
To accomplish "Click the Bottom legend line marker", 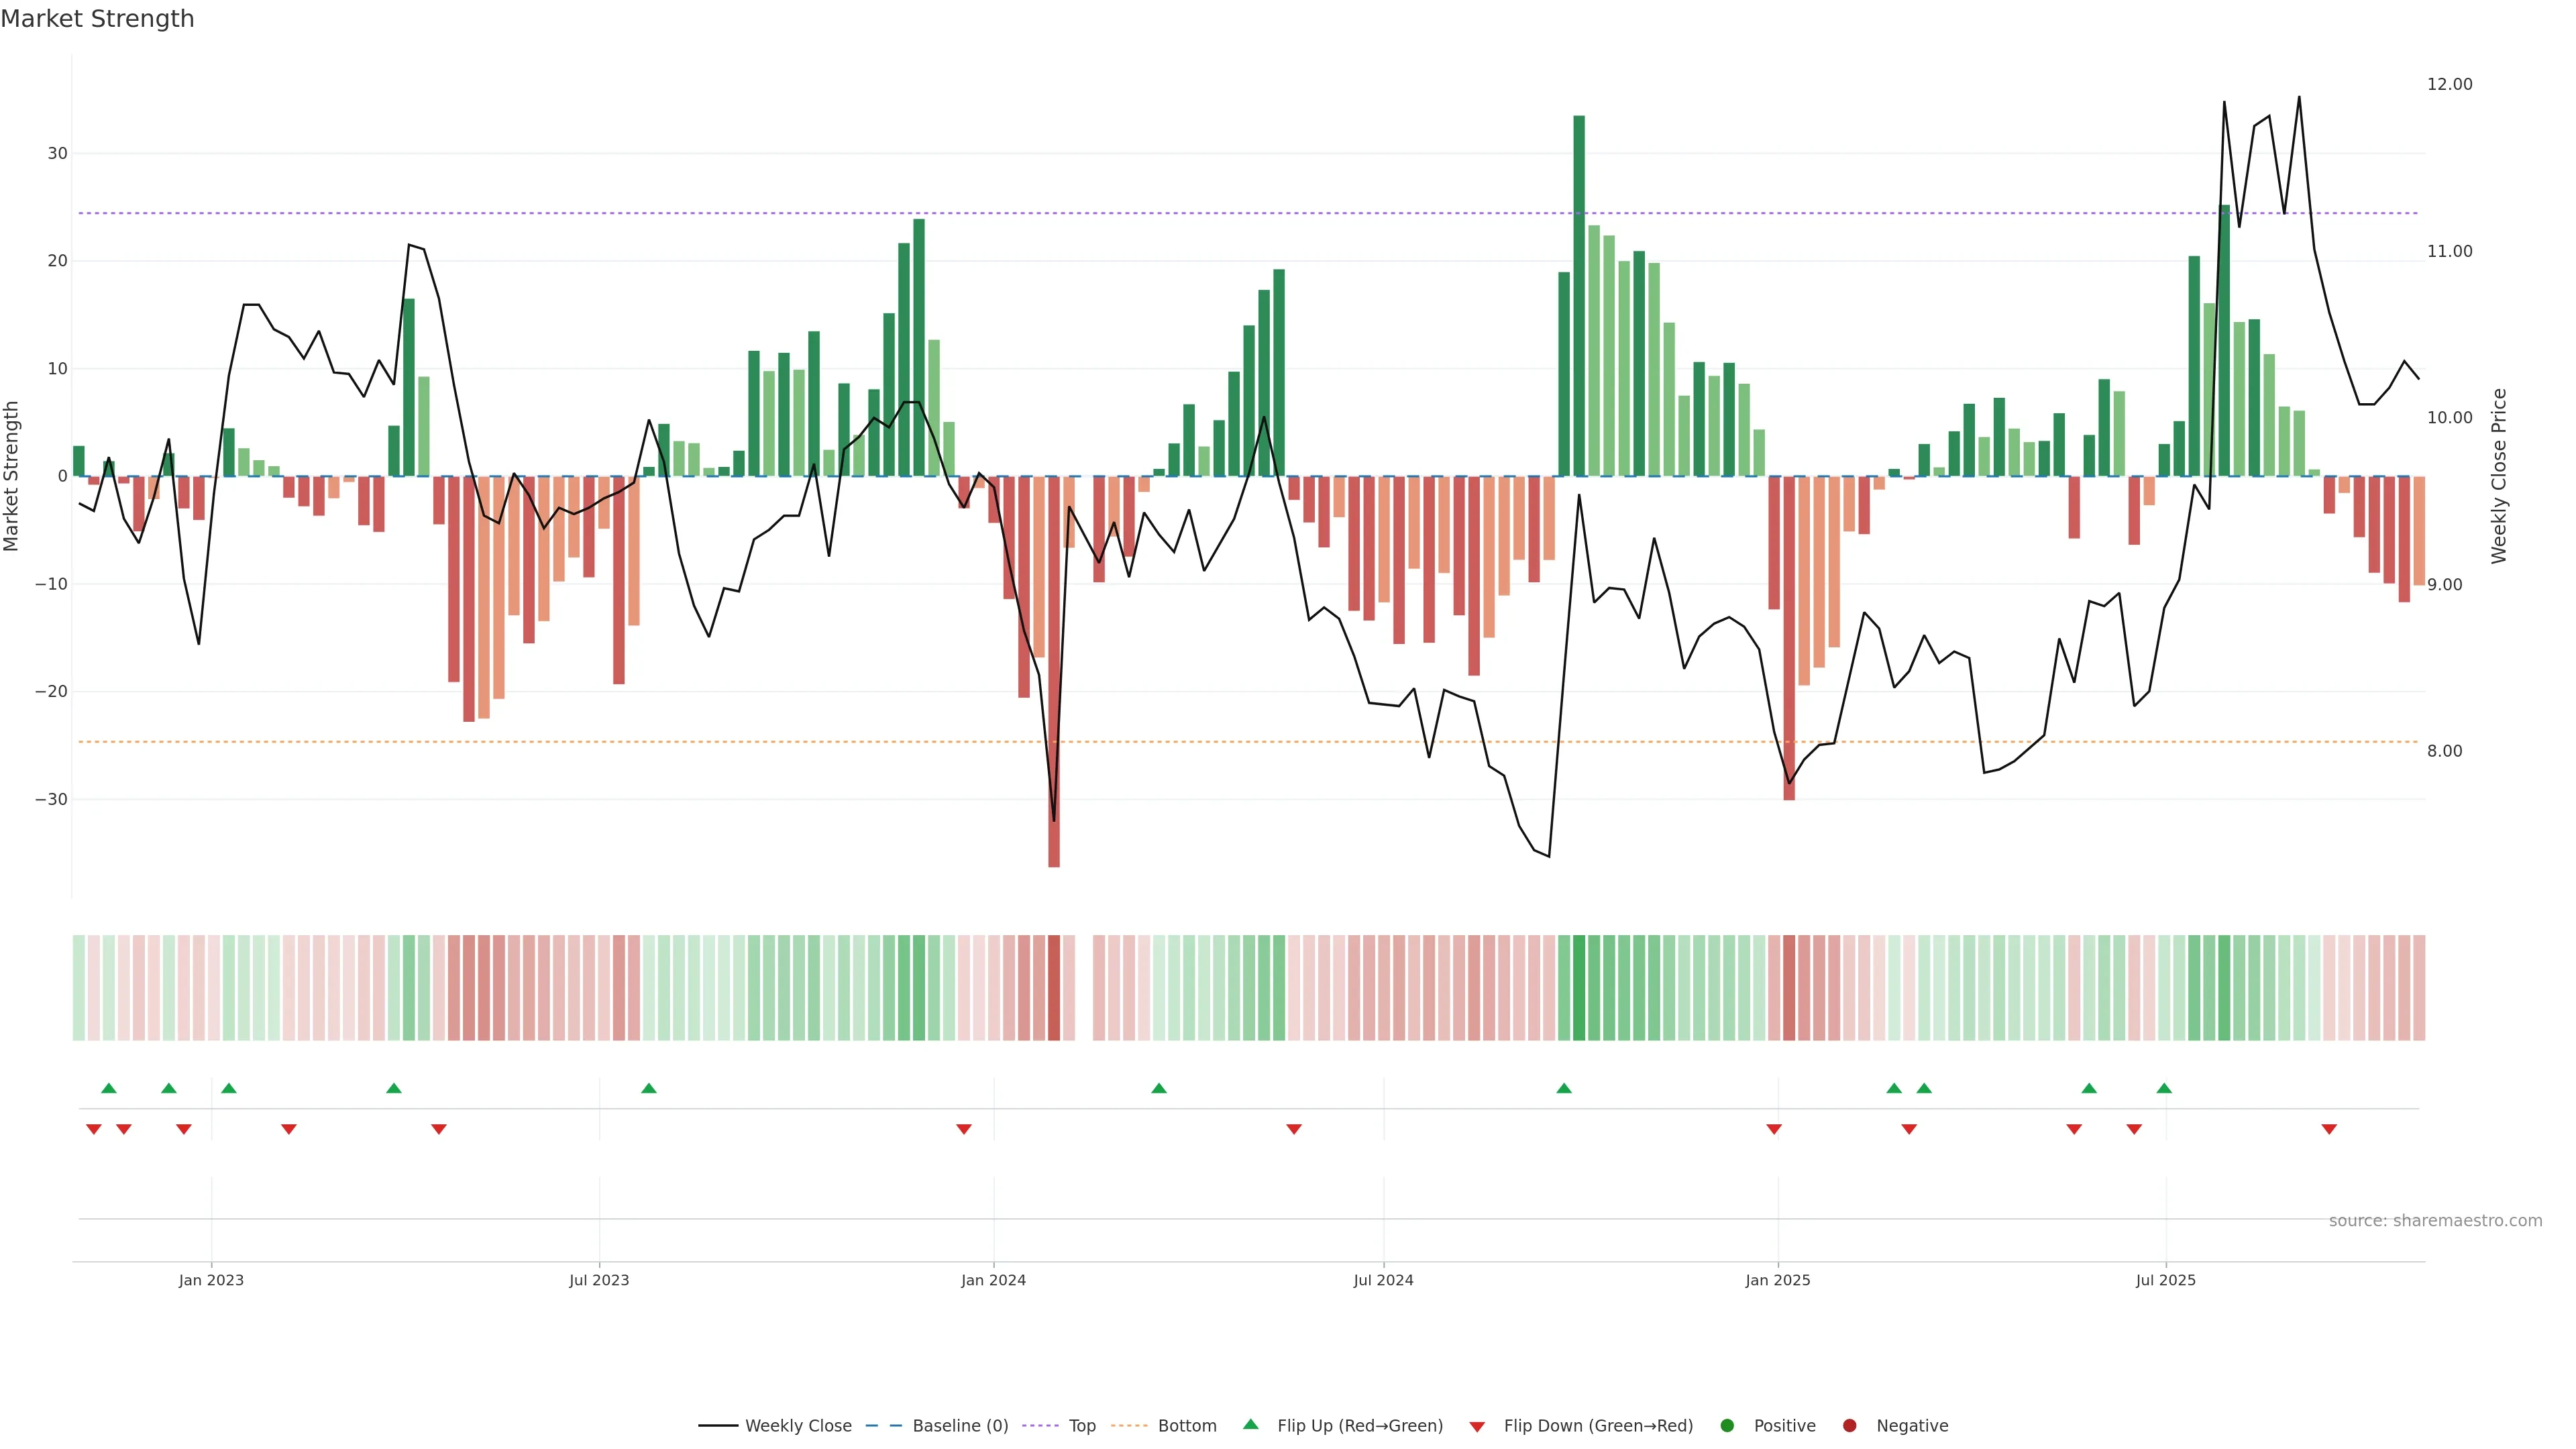I will (1129, 1425).
